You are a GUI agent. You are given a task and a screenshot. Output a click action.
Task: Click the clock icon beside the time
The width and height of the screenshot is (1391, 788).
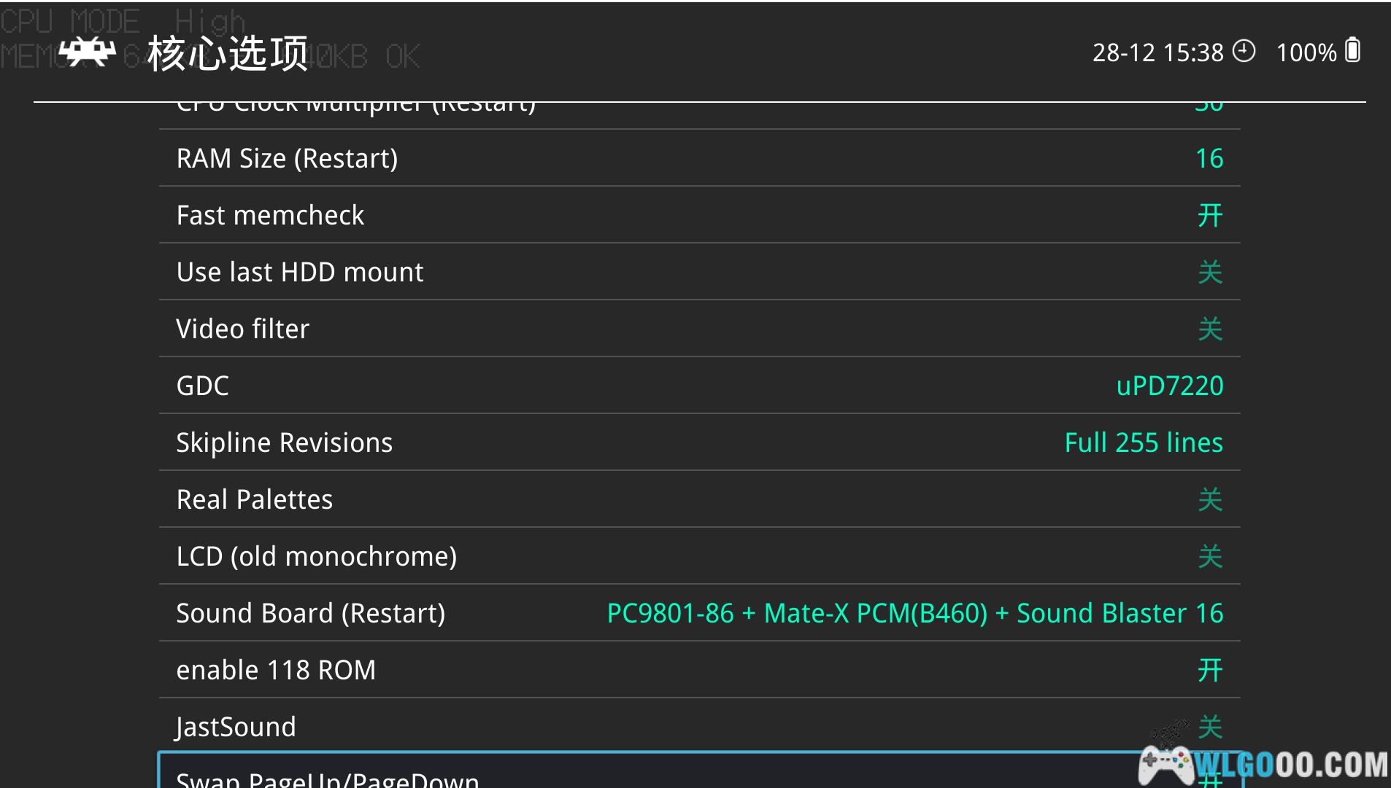tap(1244, 51)
